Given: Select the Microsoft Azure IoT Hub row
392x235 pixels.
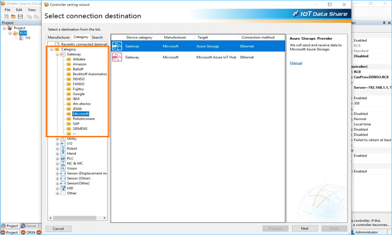Looking at the screenshot, I should tap(198, 57).
